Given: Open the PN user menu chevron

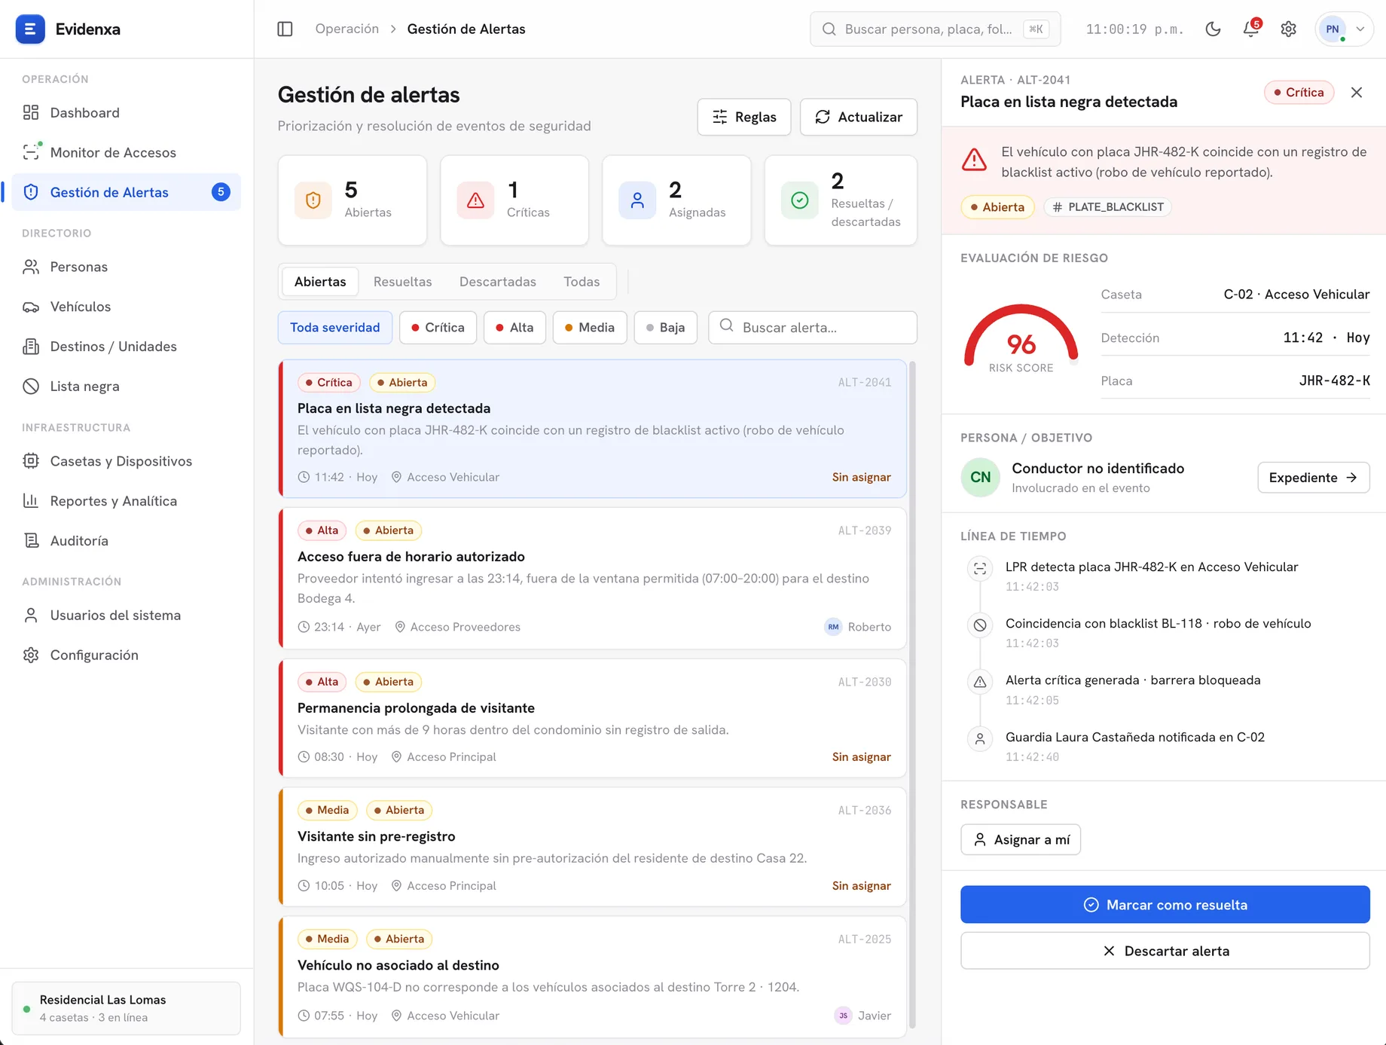Looking at the screenshot, I should [1360, 29].
